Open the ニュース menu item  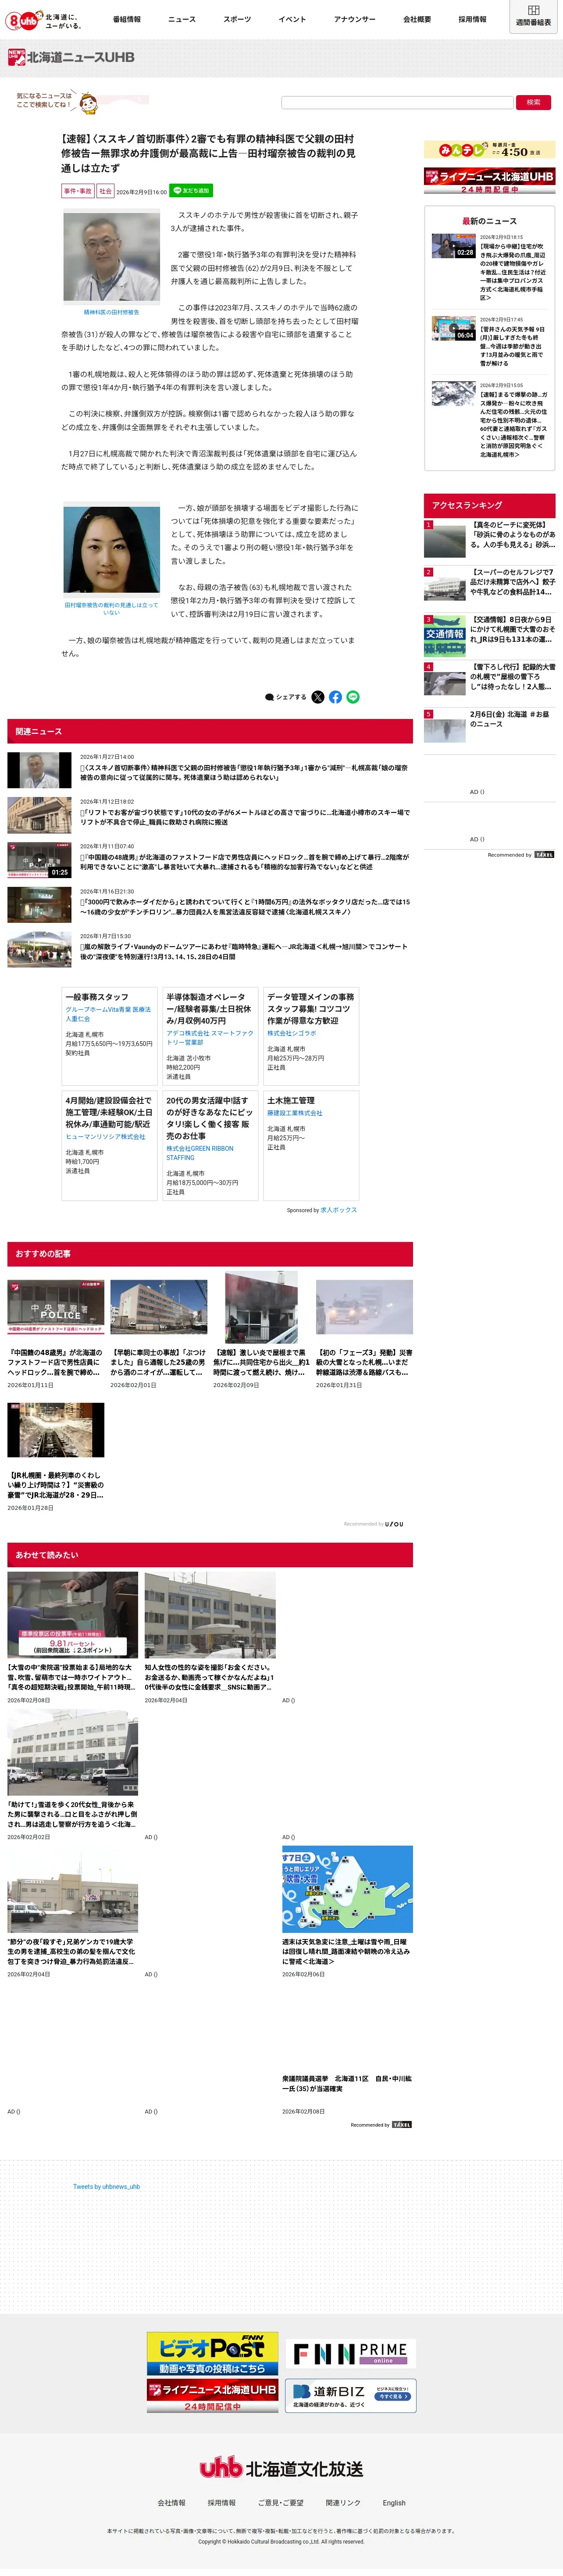point(182,19)
